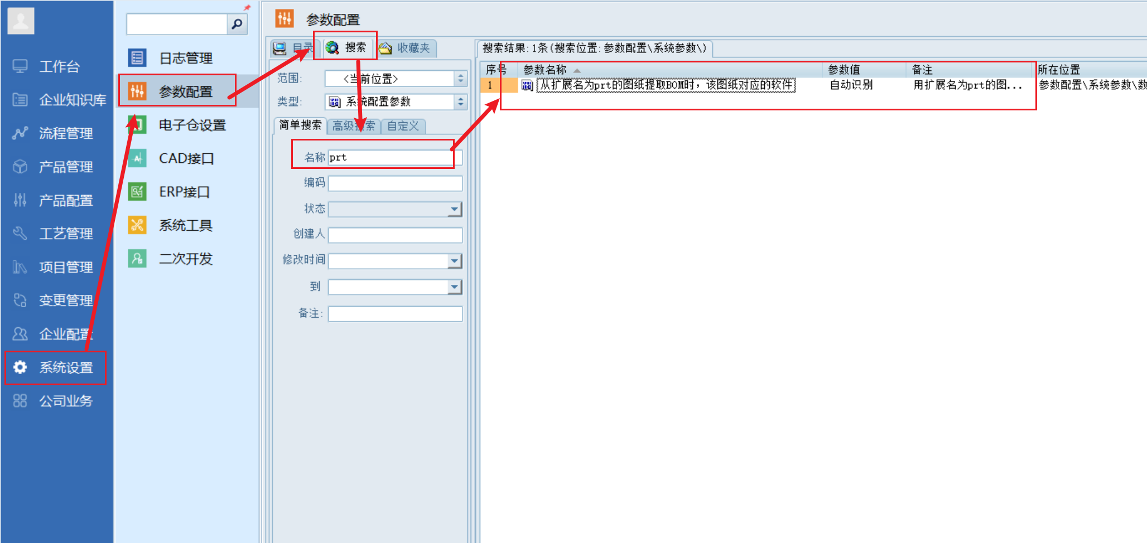Switch to 搜索 tab
The image size is (1147, 543).
[346, 48]
